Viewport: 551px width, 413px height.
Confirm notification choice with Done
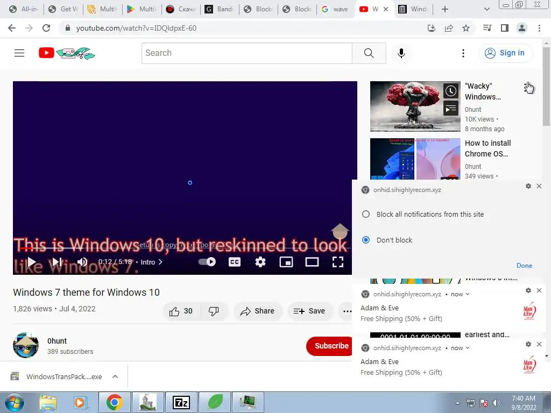coord(524,266)
